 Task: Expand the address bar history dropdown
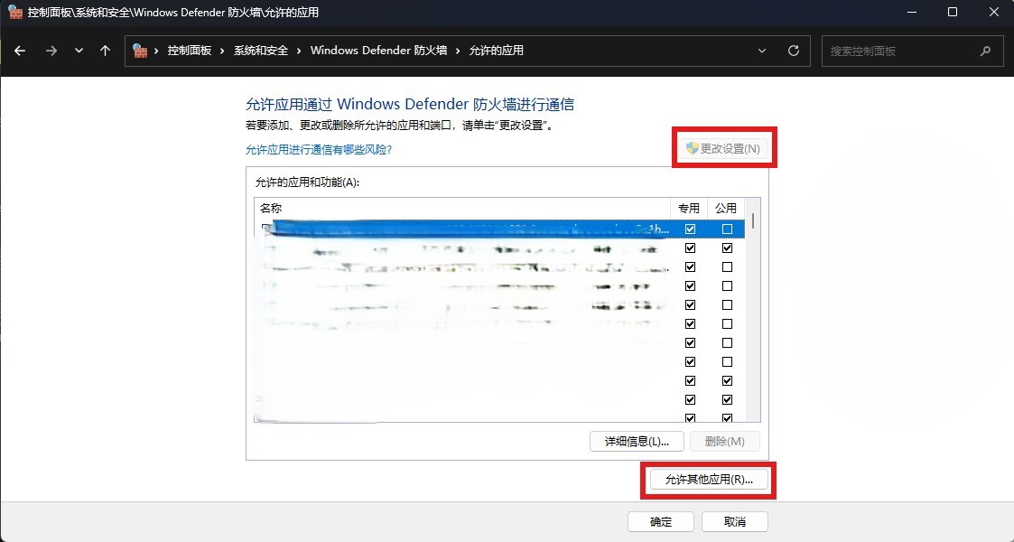pyautogui.click(x=763, y=51)
